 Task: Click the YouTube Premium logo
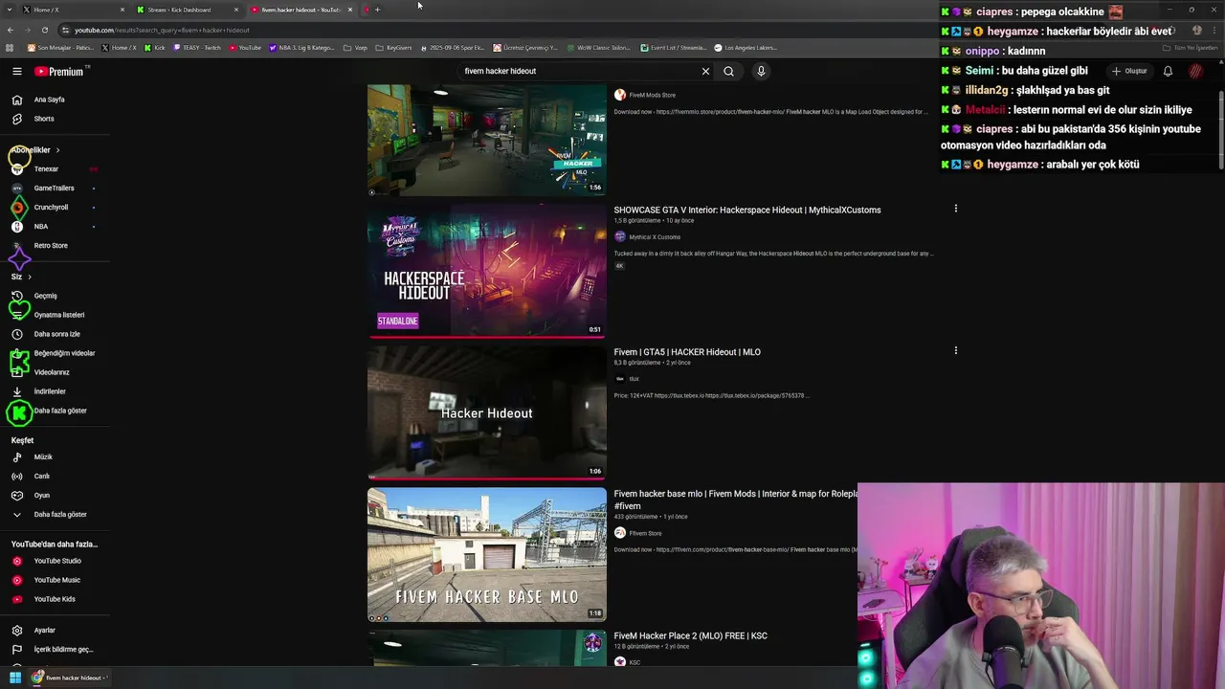[60, 71]
